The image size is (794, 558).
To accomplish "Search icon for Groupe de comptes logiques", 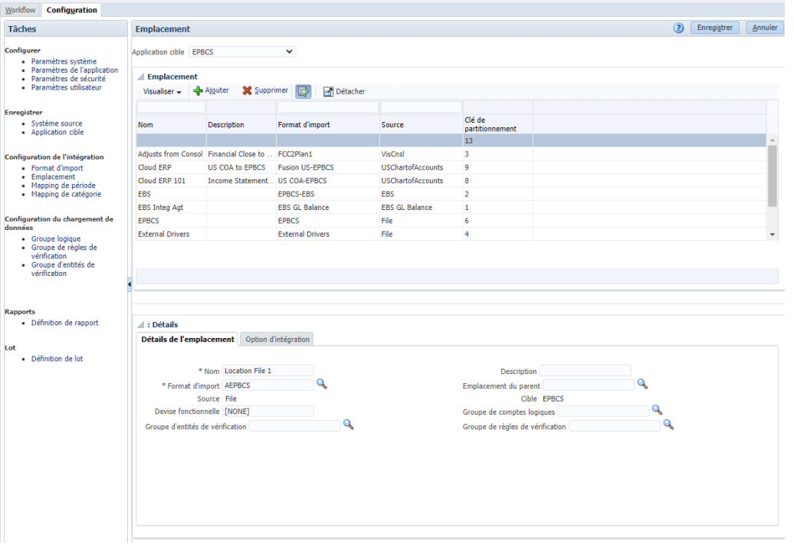I will (x=657, y=410).
